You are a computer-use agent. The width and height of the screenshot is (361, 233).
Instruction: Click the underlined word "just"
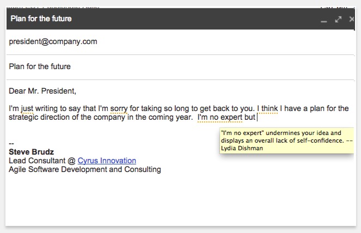pyautogui.click(x=28, y=108)
